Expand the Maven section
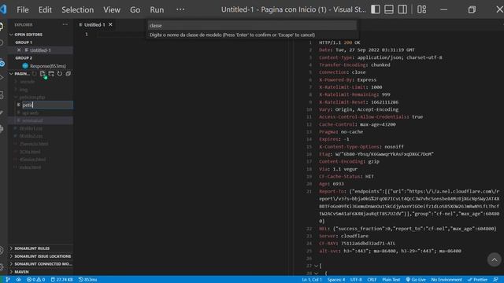This screenshot has height=283, width=504. pos(21,272)
